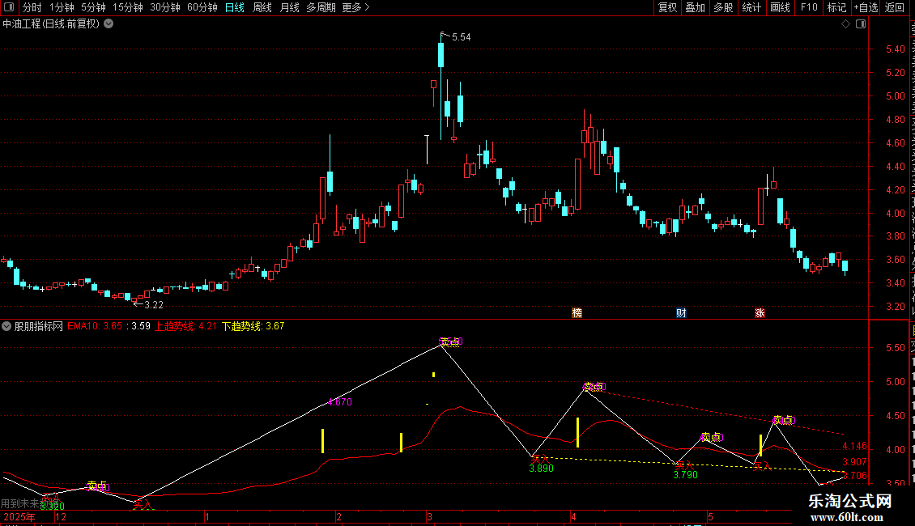Toggle the left sidebar panel icon

[9, 7]
